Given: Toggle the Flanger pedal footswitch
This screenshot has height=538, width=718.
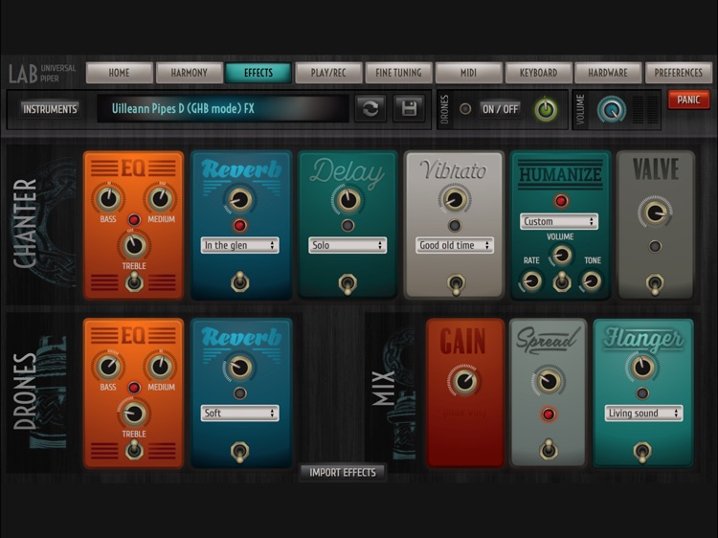Looking at the screenshot, I should point(643,450).
